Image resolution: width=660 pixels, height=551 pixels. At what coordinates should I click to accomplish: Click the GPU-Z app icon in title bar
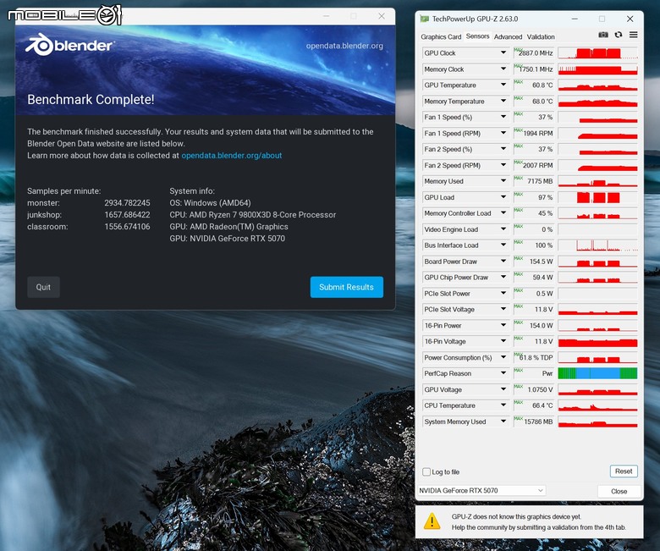click(x=424, y=19)
